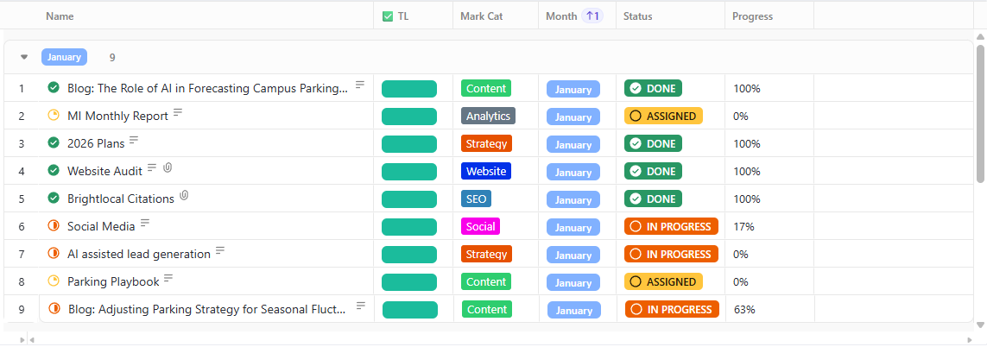Click the description icon next to Parking Playbook

tap(168, 278)
